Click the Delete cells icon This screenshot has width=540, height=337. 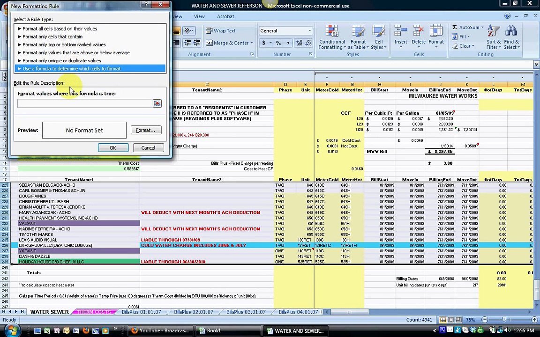pos(419,31)
